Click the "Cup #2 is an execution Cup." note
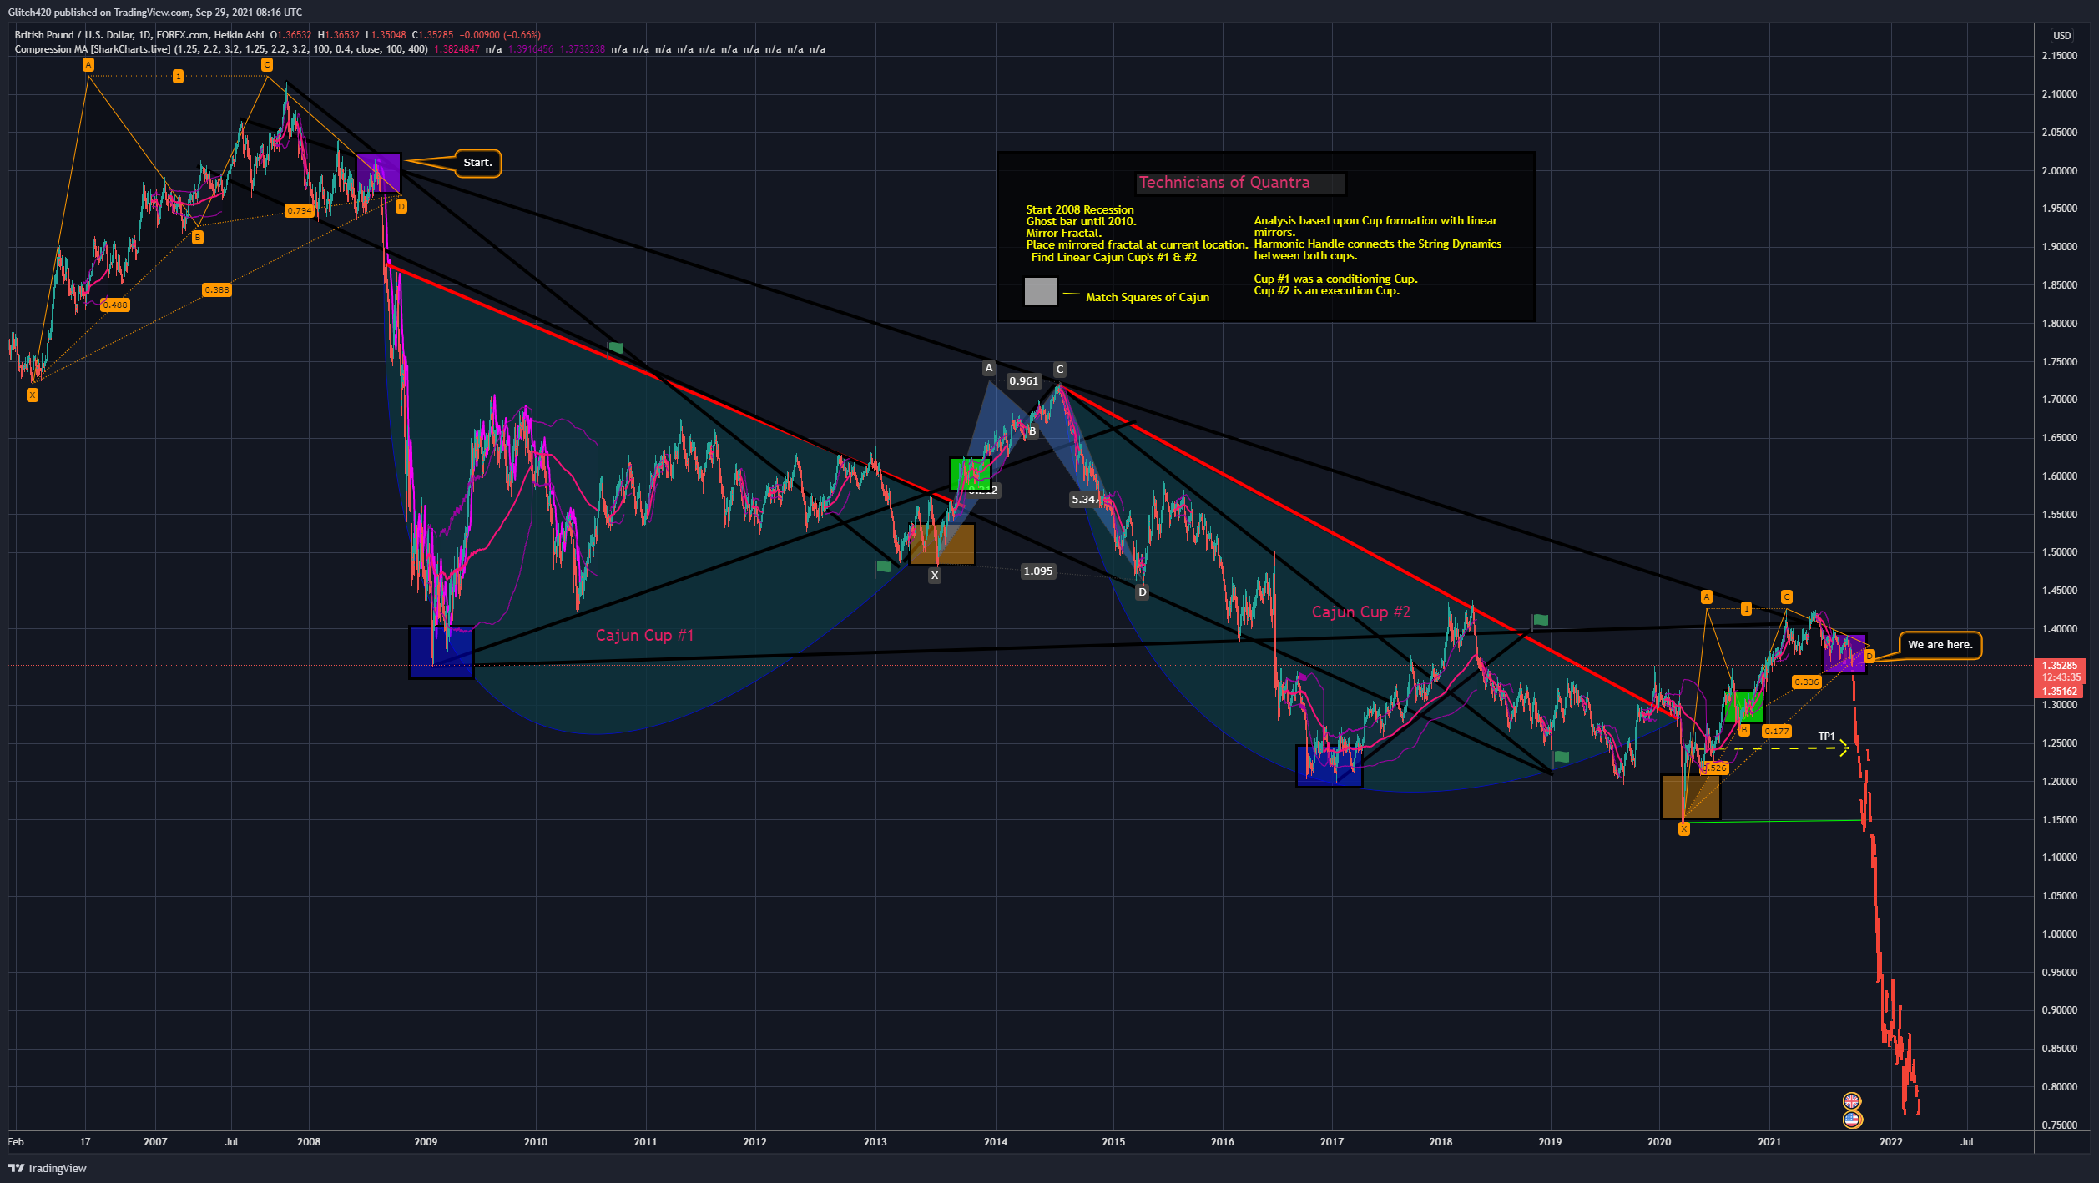2099x1183 pixels. (1327, 290)
